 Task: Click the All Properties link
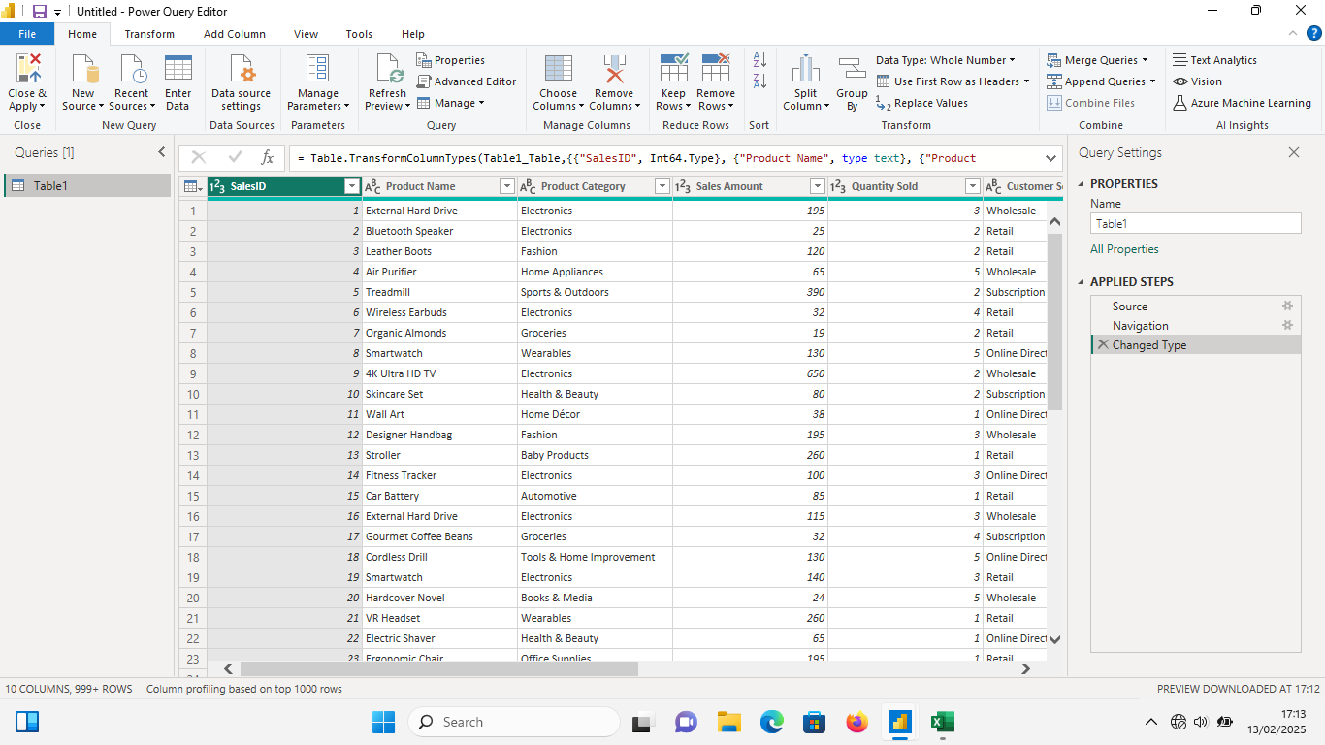(x=1124, y=249)
